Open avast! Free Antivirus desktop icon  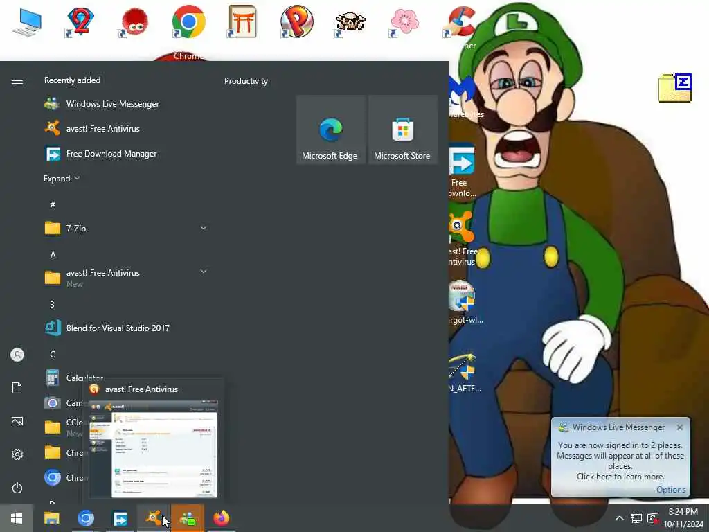coord(461,238)
